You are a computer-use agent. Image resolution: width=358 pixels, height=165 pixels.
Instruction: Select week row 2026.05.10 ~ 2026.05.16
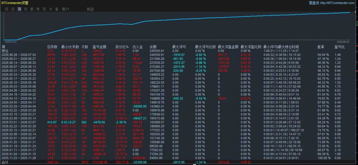point(18,82)
